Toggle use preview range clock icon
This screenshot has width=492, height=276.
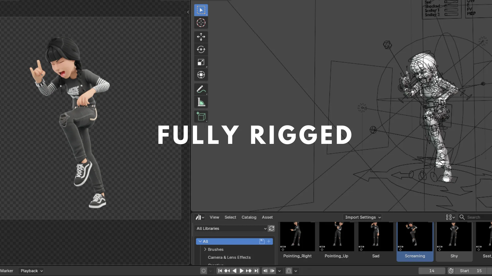(x=451, y=271)
